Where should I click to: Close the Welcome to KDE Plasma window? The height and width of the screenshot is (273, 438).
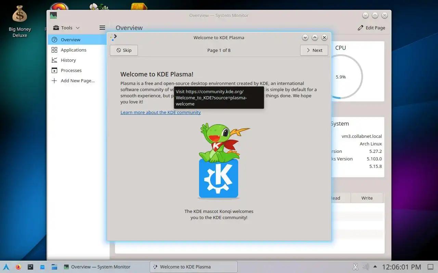(324, 38)
